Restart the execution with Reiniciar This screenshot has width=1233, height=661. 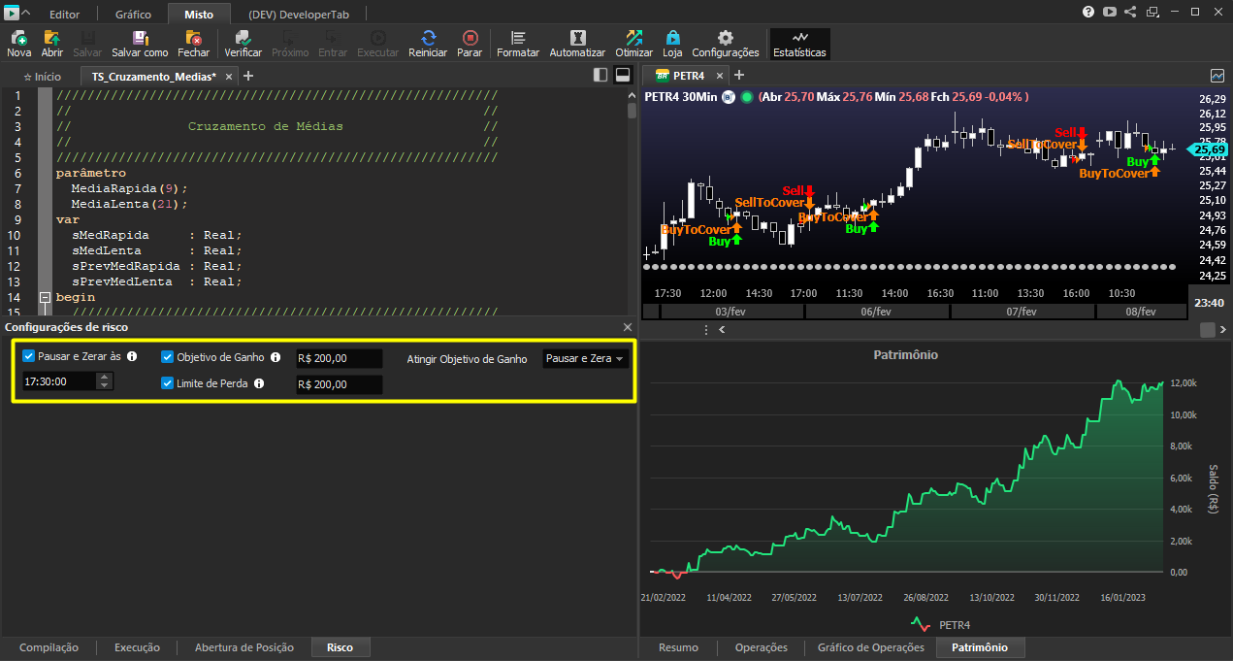[x=428, y=44]
